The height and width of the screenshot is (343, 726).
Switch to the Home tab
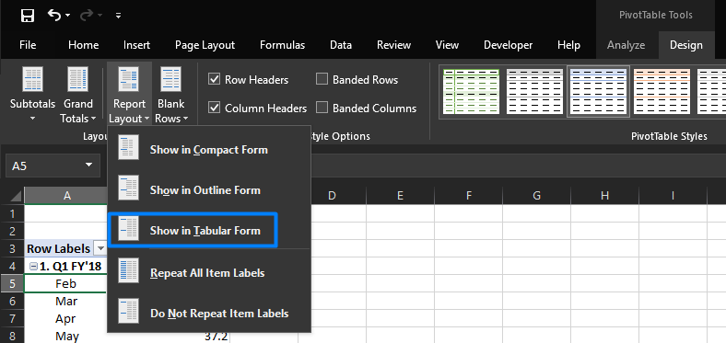[x=83, y=45]
